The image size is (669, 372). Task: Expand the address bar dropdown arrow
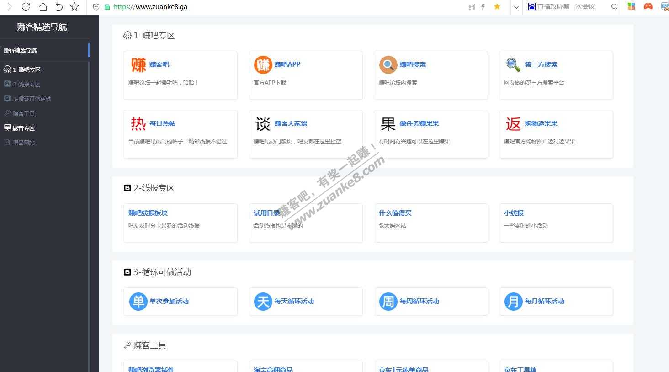pos(516,7)
